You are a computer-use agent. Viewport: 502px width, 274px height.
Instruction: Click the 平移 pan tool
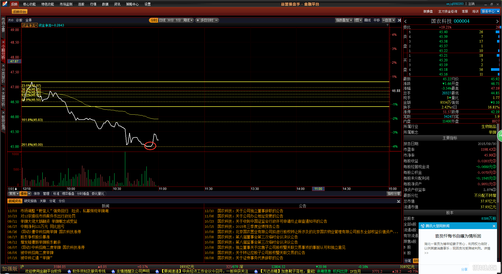pos(376,20)
